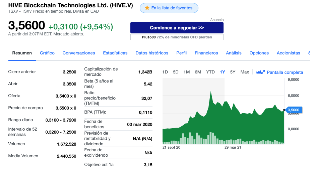Screen dimensions: 310x177
Task: Open 'Pantalla completa' chart view
Action: pos(285,72)
